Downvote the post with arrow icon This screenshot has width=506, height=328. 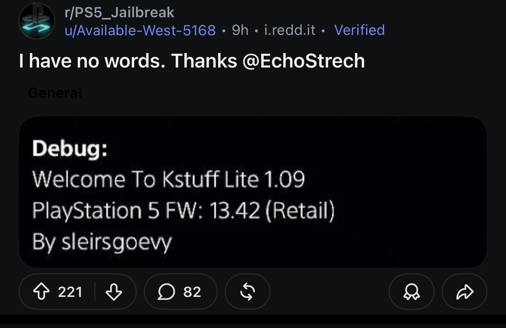coord(113,292)
